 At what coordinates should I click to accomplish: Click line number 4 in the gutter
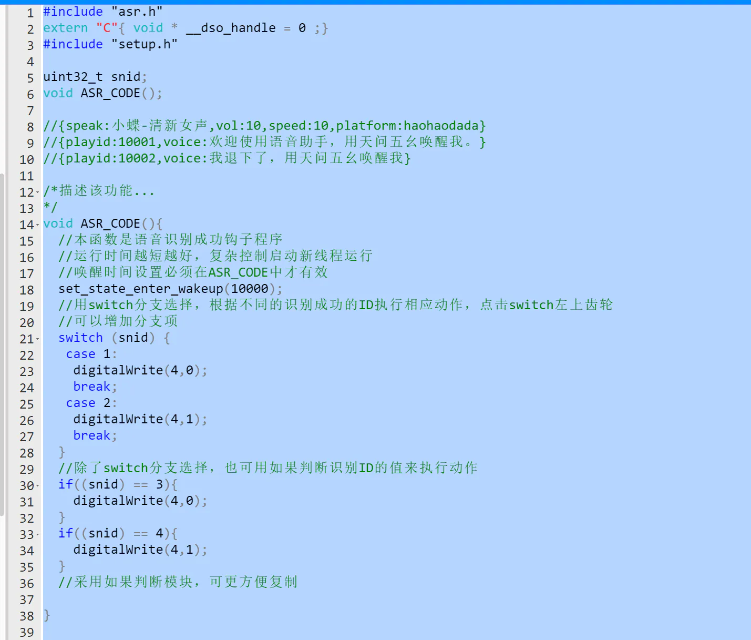pyautogui.click(x=30, y=62)
